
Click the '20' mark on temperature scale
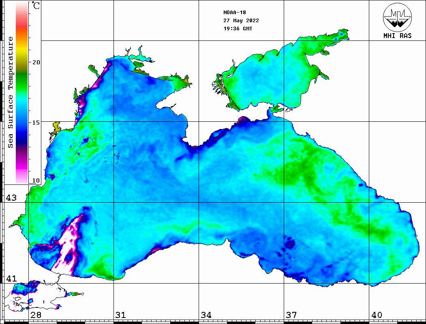click(x=36, y=62)
